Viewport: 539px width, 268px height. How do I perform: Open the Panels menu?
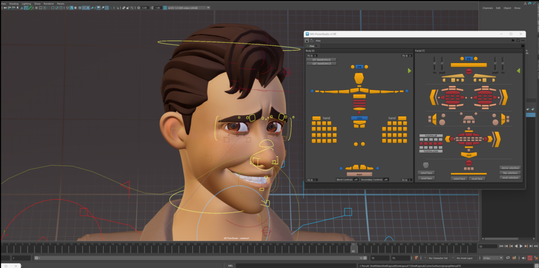(60, 4)
